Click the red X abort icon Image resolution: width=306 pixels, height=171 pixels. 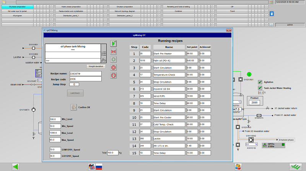pyautogui.click(x=113, y=67)
